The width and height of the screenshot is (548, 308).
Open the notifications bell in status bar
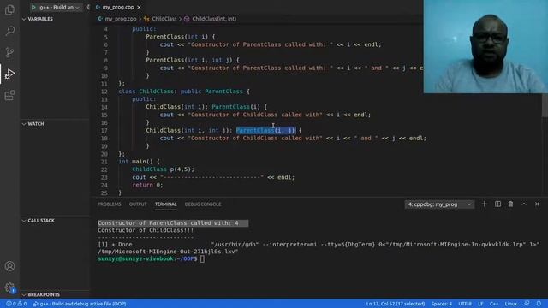click(x=539, y=304)
